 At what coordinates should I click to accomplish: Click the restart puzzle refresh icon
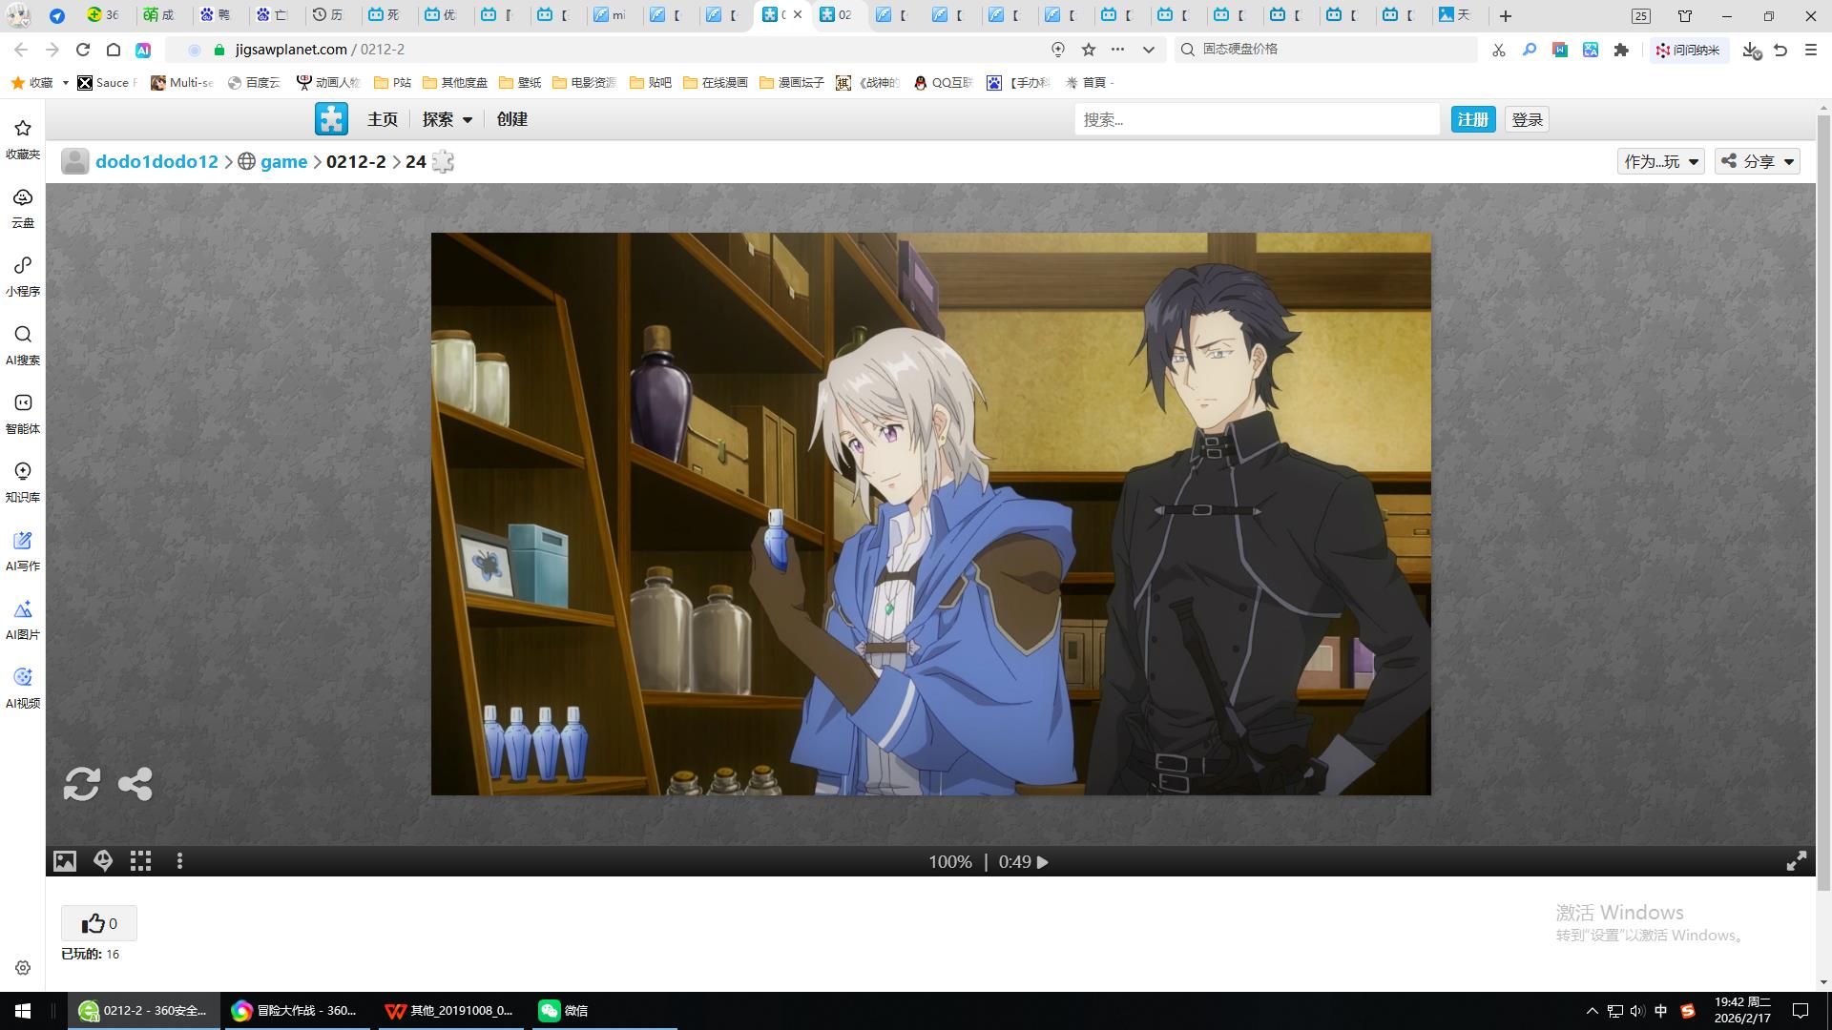[81, 784]
